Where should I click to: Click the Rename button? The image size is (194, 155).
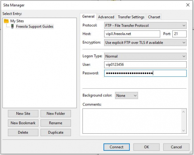click(x=56, y=123)
